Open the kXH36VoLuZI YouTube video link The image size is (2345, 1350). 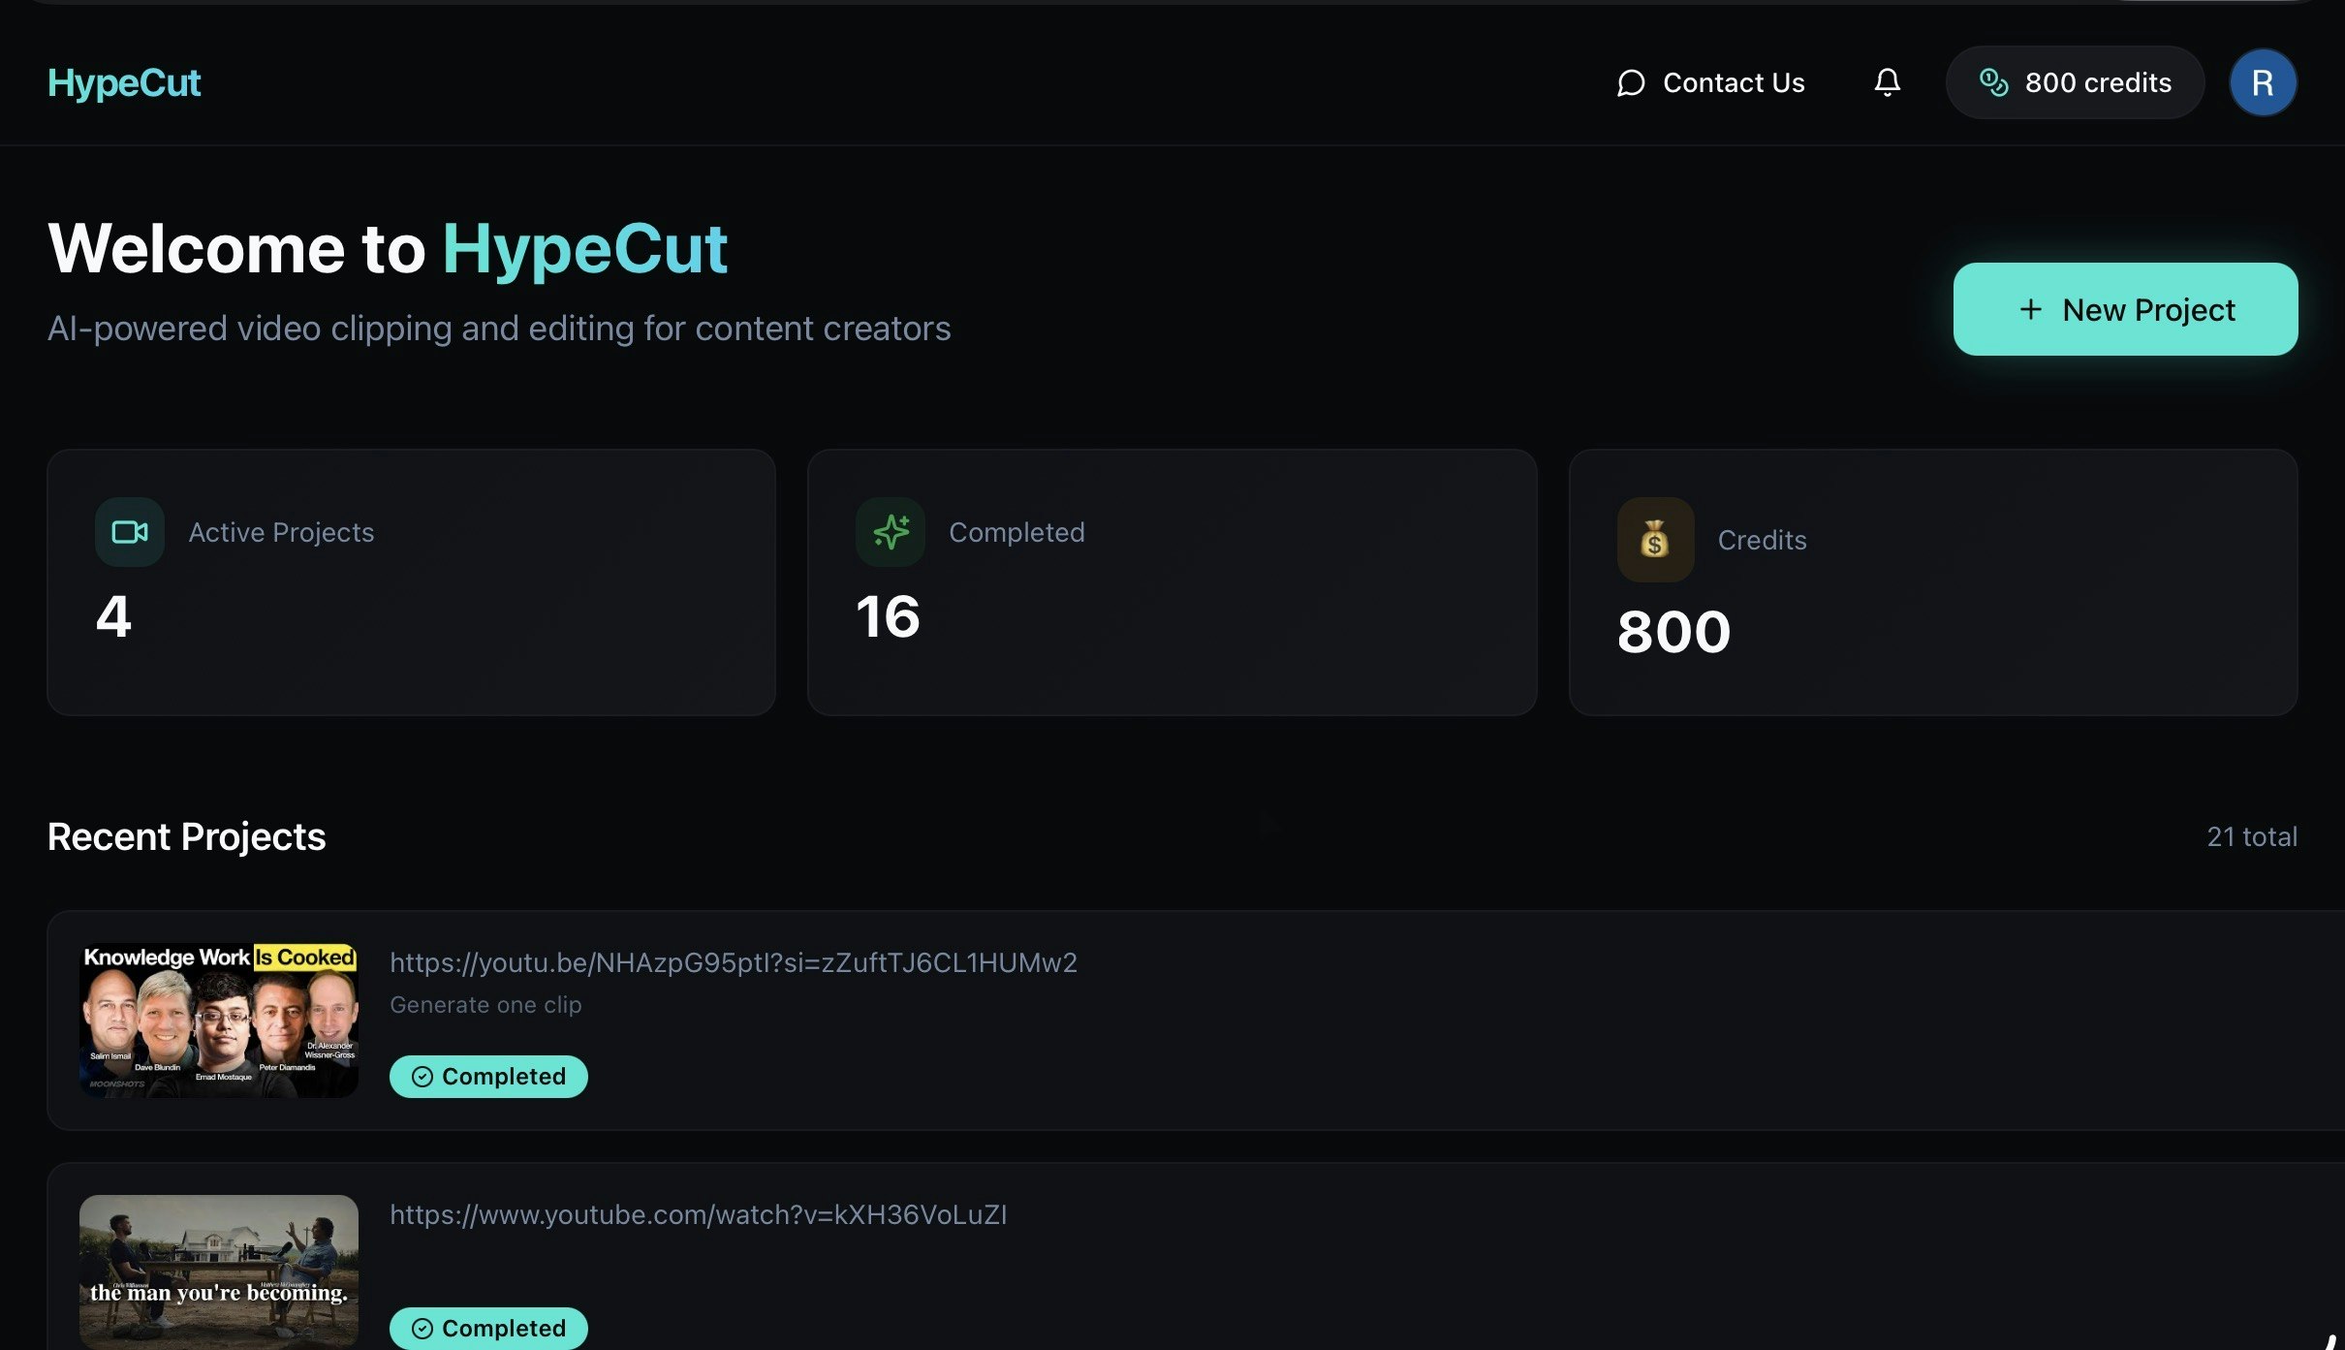pos(698,1214)
